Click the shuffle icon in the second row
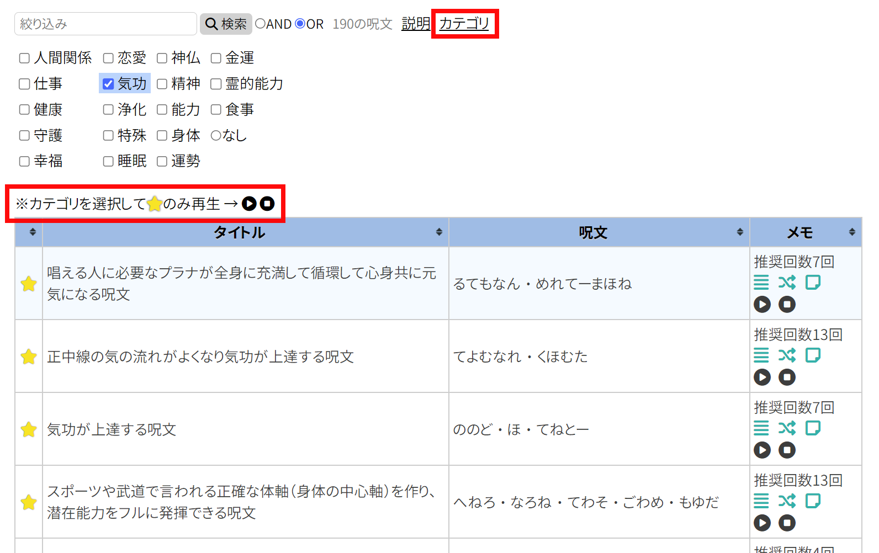 787,355
